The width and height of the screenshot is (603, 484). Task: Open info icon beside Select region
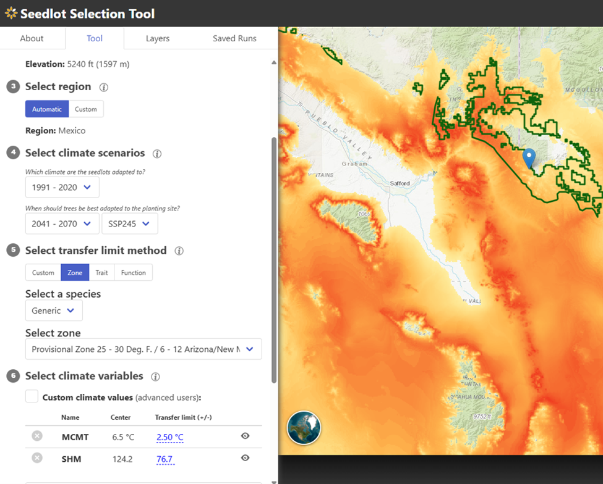coord(104,87)
